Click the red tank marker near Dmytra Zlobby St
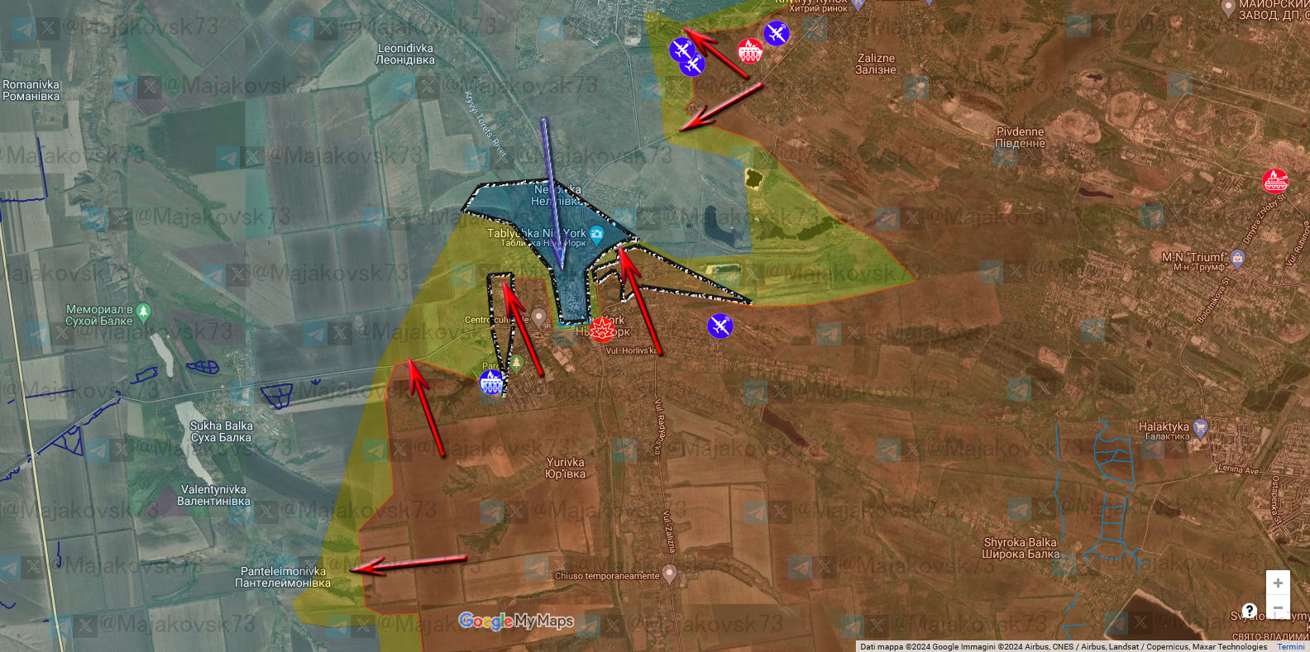Viewport: 1310px width, 652px height. click(x=1275, y=180)
